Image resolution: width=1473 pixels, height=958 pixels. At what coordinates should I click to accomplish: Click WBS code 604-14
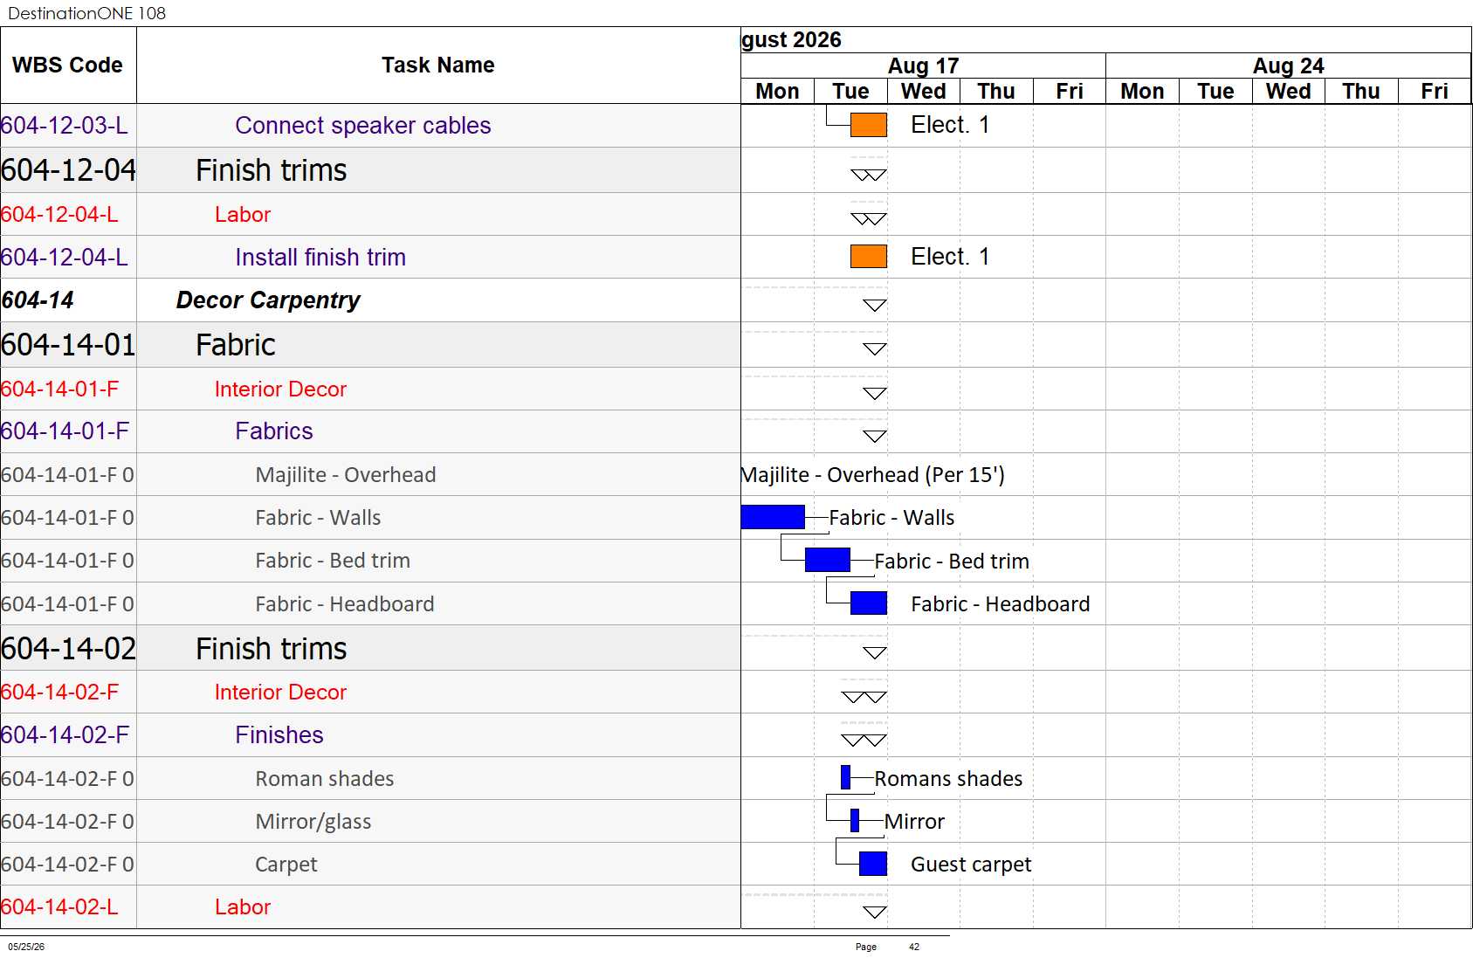(38, 300)
